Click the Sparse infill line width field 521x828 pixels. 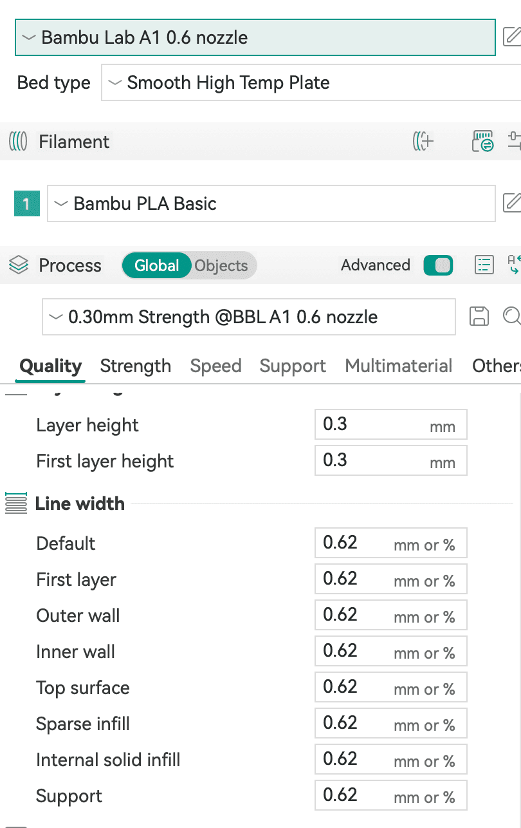click(390, 724)
